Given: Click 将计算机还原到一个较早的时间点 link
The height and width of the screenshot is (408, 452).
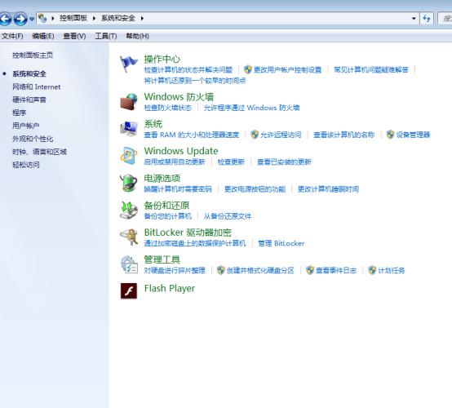Looking at the screenshot, I should tap(195, 81).
